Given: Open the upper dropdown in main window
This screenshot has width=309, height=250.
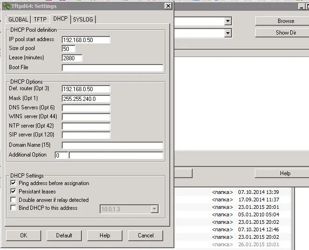Looking at the screenshot, I should (x=228, y=21).
